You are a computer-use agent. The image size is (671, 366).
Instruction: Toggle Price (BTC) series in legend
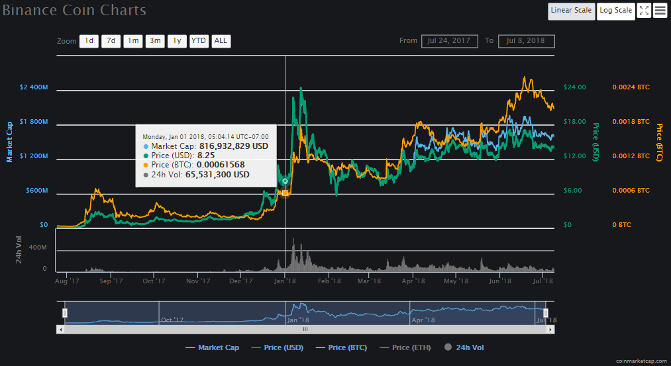pyautogui.click(x=342, y=347)
